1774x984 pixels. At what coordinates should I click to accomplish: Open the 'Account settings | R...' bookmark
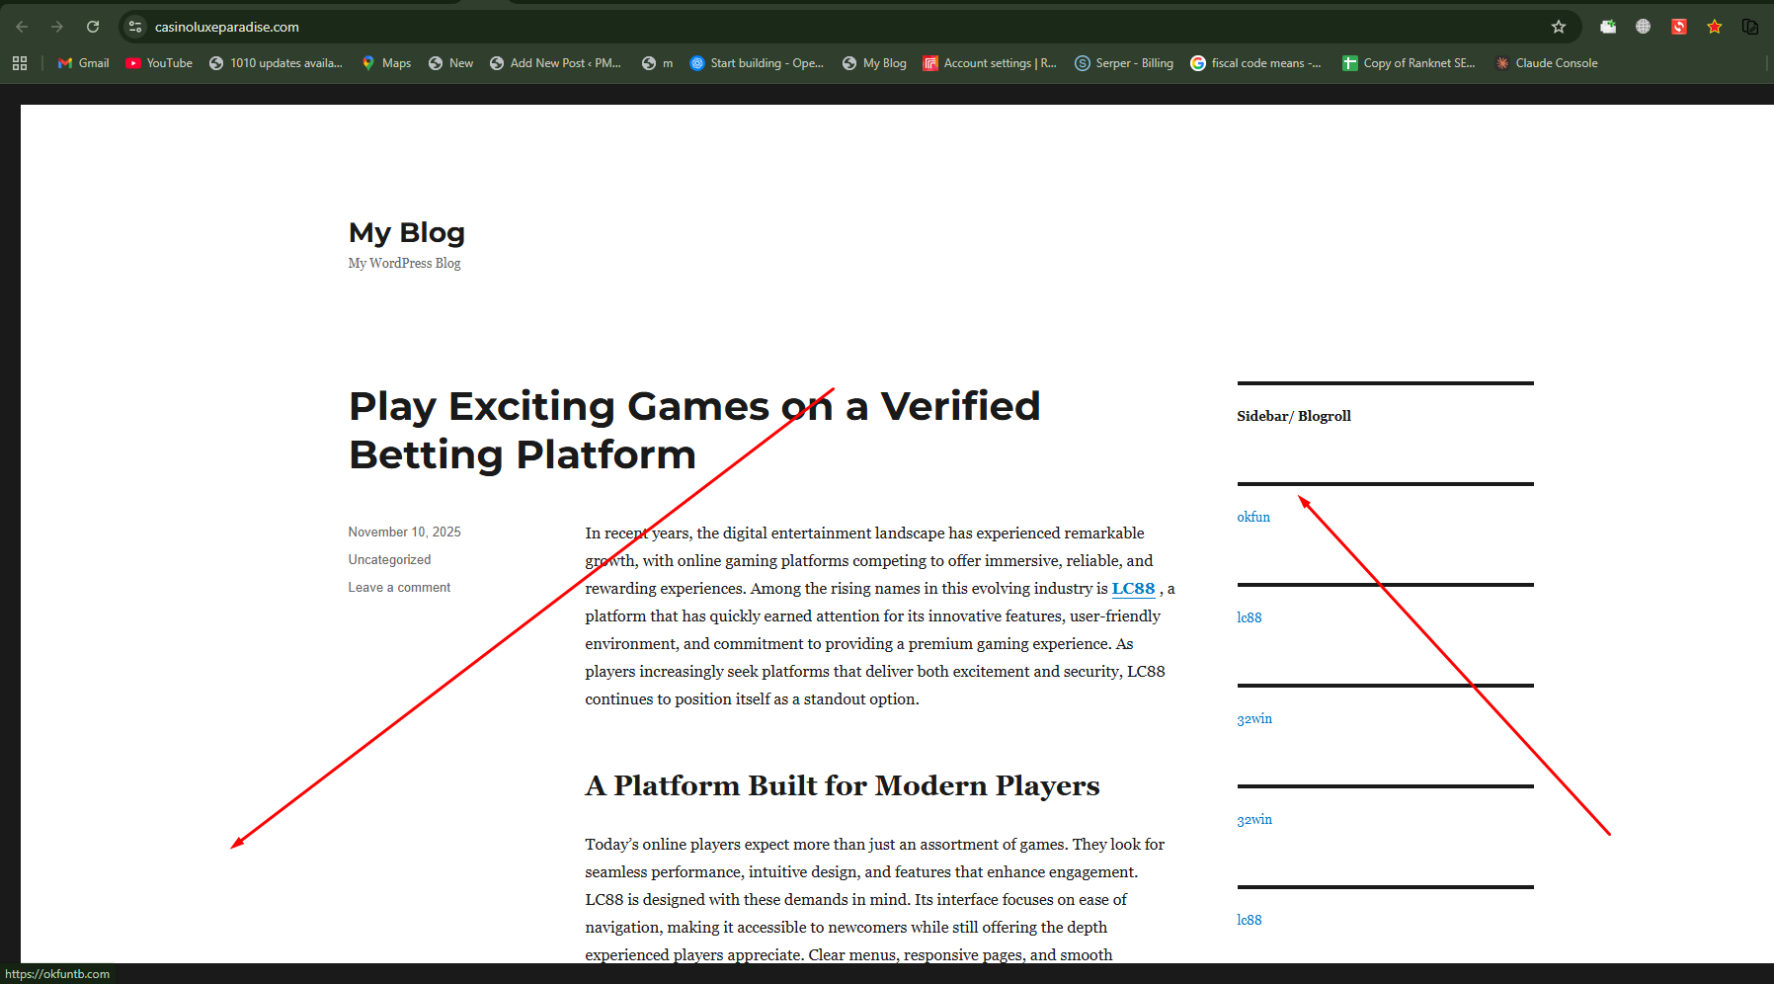pyautogui.click(x=990, y=63)
